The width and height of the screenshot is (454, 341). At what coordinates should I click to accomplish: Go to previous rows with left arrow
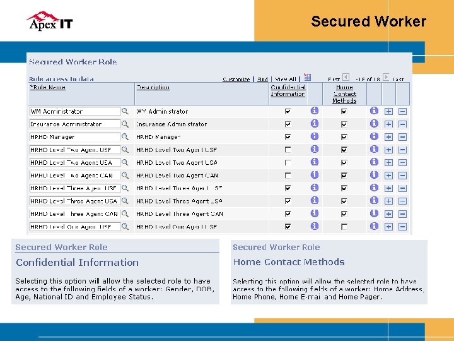point(346,77)
